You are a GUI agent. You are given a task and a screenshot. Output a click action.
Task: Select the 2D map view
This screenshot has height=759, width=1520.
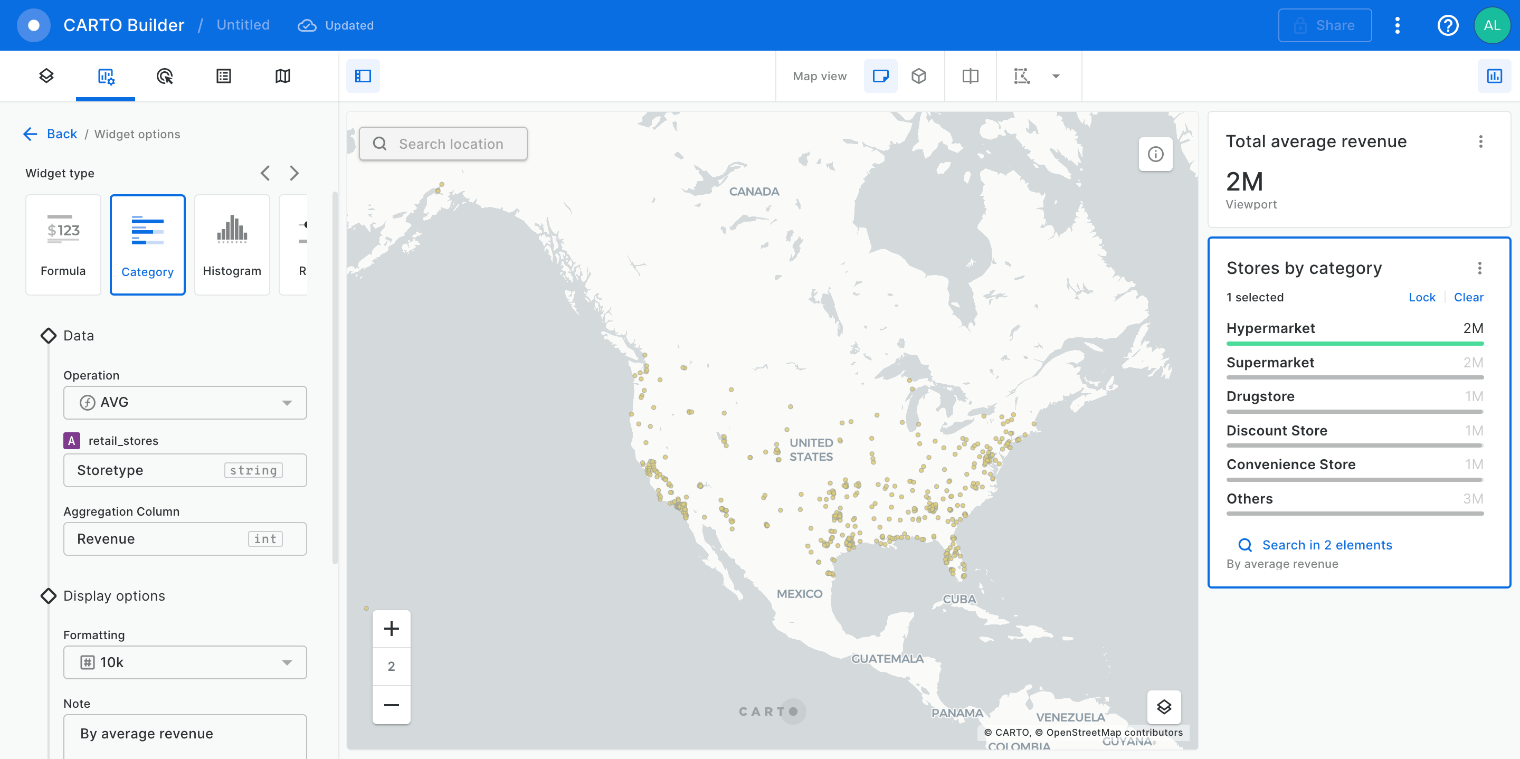click(x=880, y=76)
